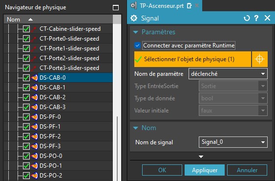Viewport: 275px width, 181px height.
Task: Open the Nom de signal dropdown
Action: [x=233, y=142]
